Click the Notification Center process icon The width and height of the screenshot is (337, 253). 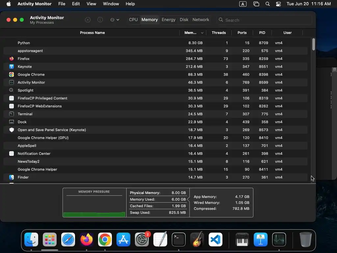coord(12,154)
